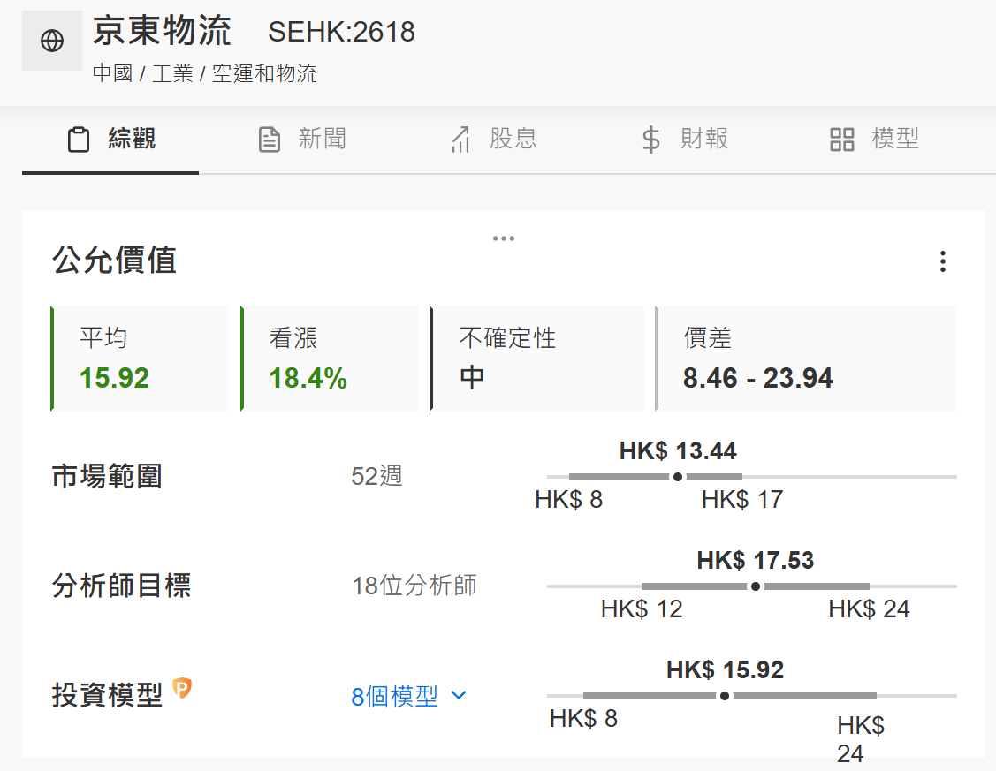Click the analyst target marker at HK$ 17.53
Image resolution: width=996 pixels, height=771 pixels.
pyautogui.click(x=756, y=586)
